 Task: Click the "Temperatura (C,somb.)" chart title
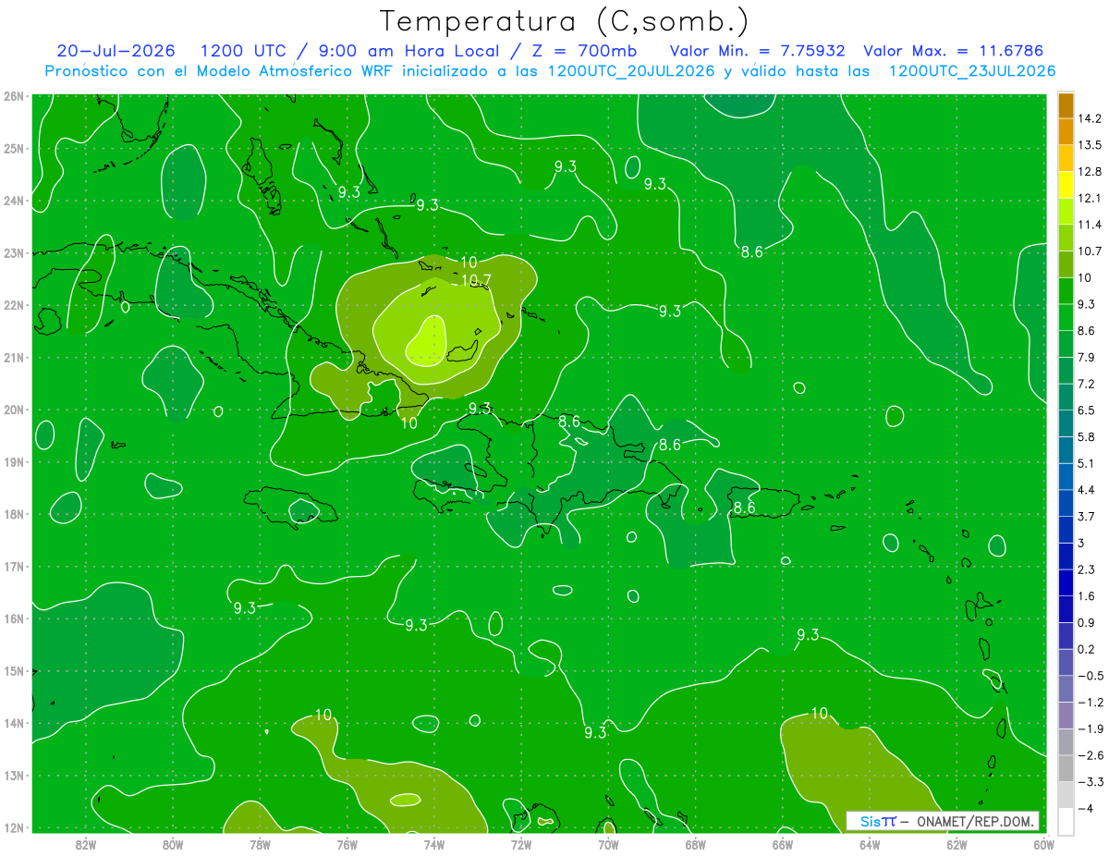pos(564,21)
